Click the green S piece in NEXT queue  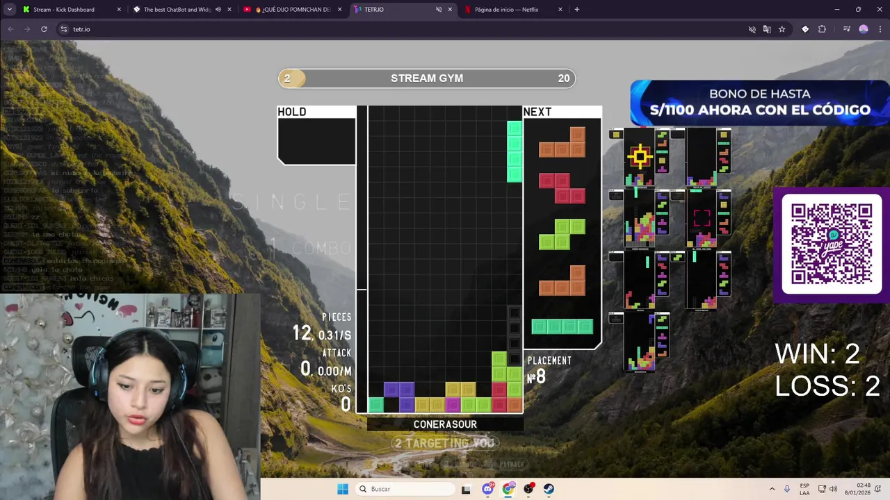(562, 234)
